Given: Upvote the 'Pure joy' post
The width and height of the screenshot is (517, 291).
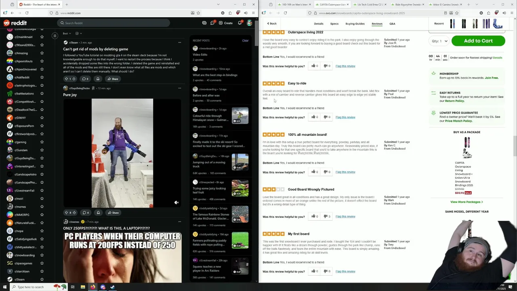Looking at the screenshot, I should [x=66, y=213].
